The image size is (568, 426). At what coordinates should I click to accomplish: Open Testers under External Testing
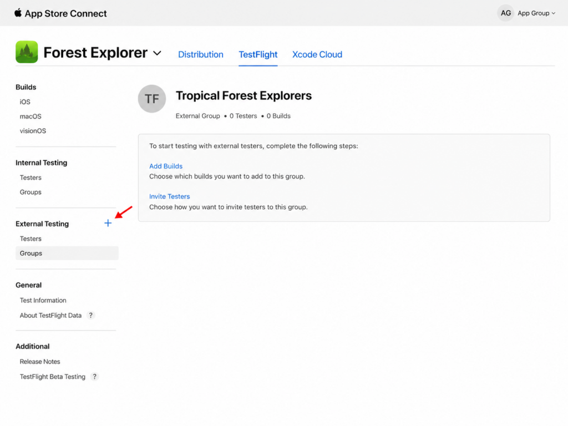[x=31, y=239]
